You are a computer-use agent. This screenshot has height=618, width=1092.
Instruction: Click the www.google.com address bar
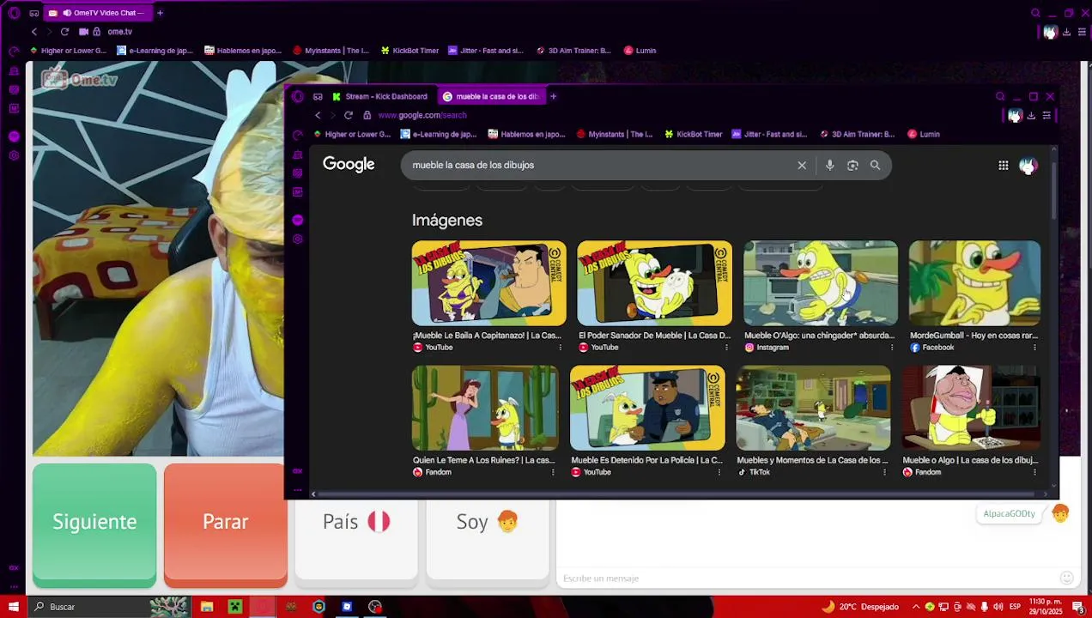coord(422,115)
